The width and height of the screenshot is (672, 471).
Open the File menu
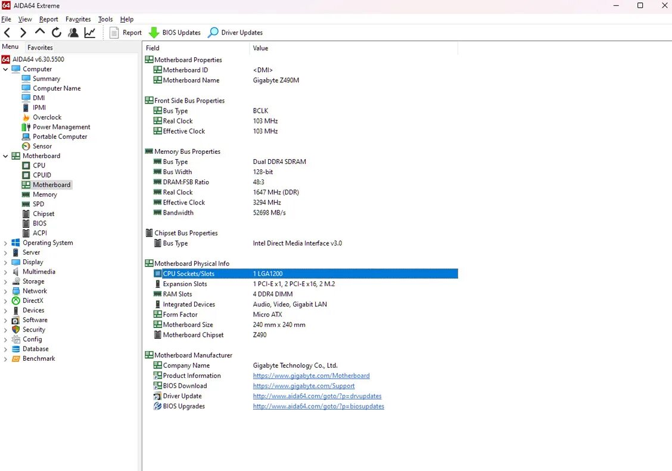coord(6,19)
